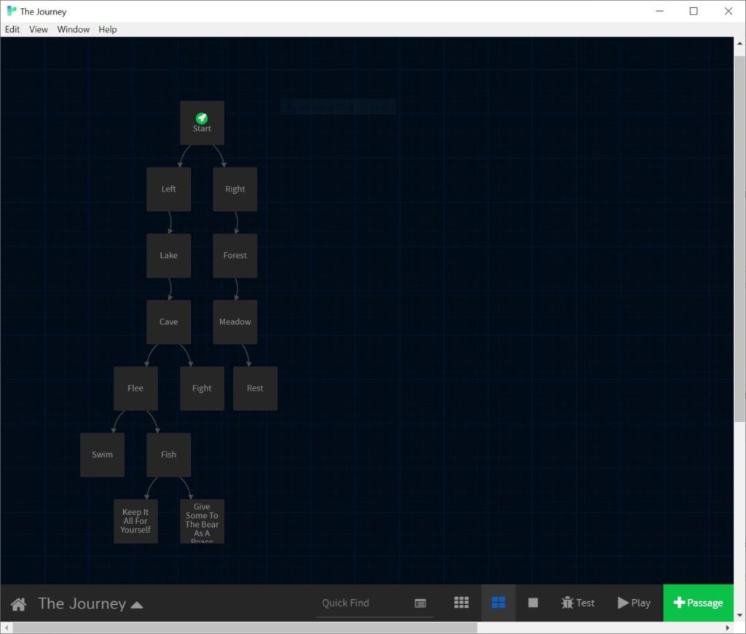Screen dimensions: 746x634
Task: Launch the story in Test debug mode
Action: click(x=578, y=603)
